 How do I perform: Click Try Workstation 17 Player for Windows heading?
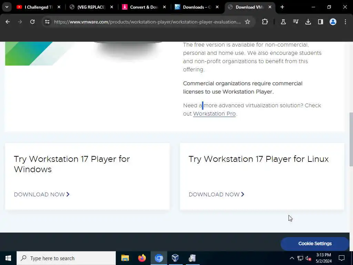tap(72, 164)
